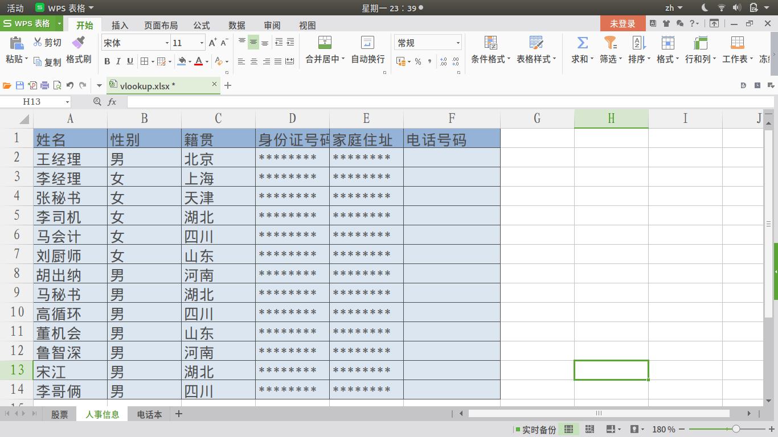This screenshot has width=778, height=437.
Task: Toggle underline formatting
Action: (130, 60)
